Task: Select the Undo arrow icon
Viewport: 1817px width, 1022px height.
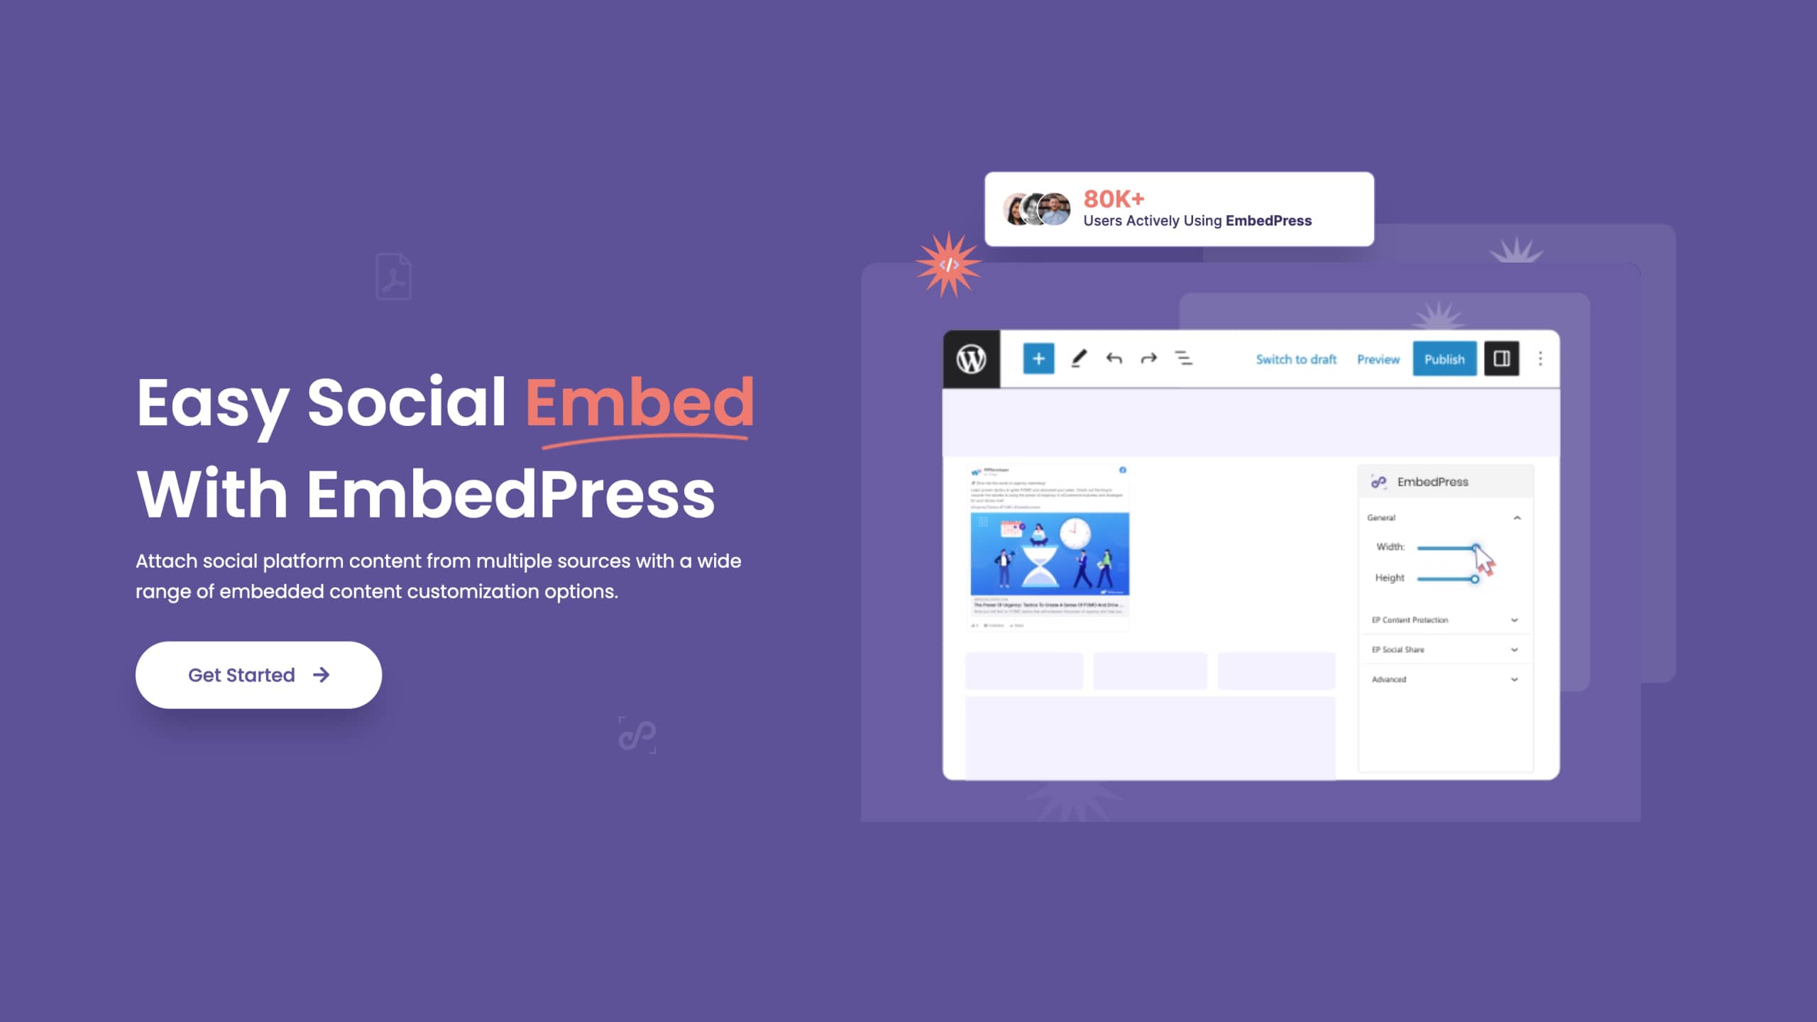Action: 1114,359
